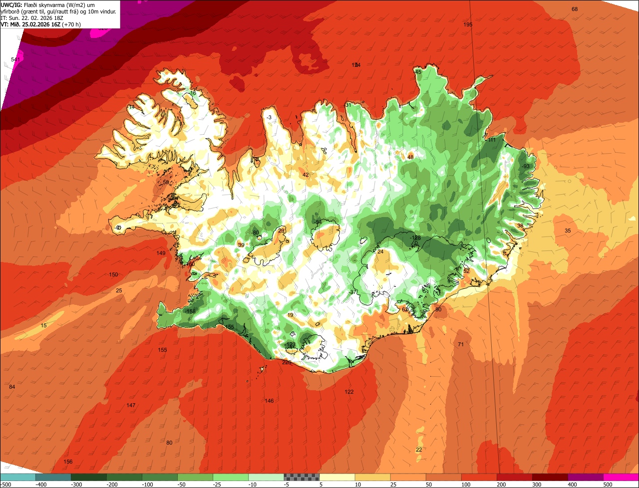Select the magenta legend swatch above 500

click(x=621, y=477)
